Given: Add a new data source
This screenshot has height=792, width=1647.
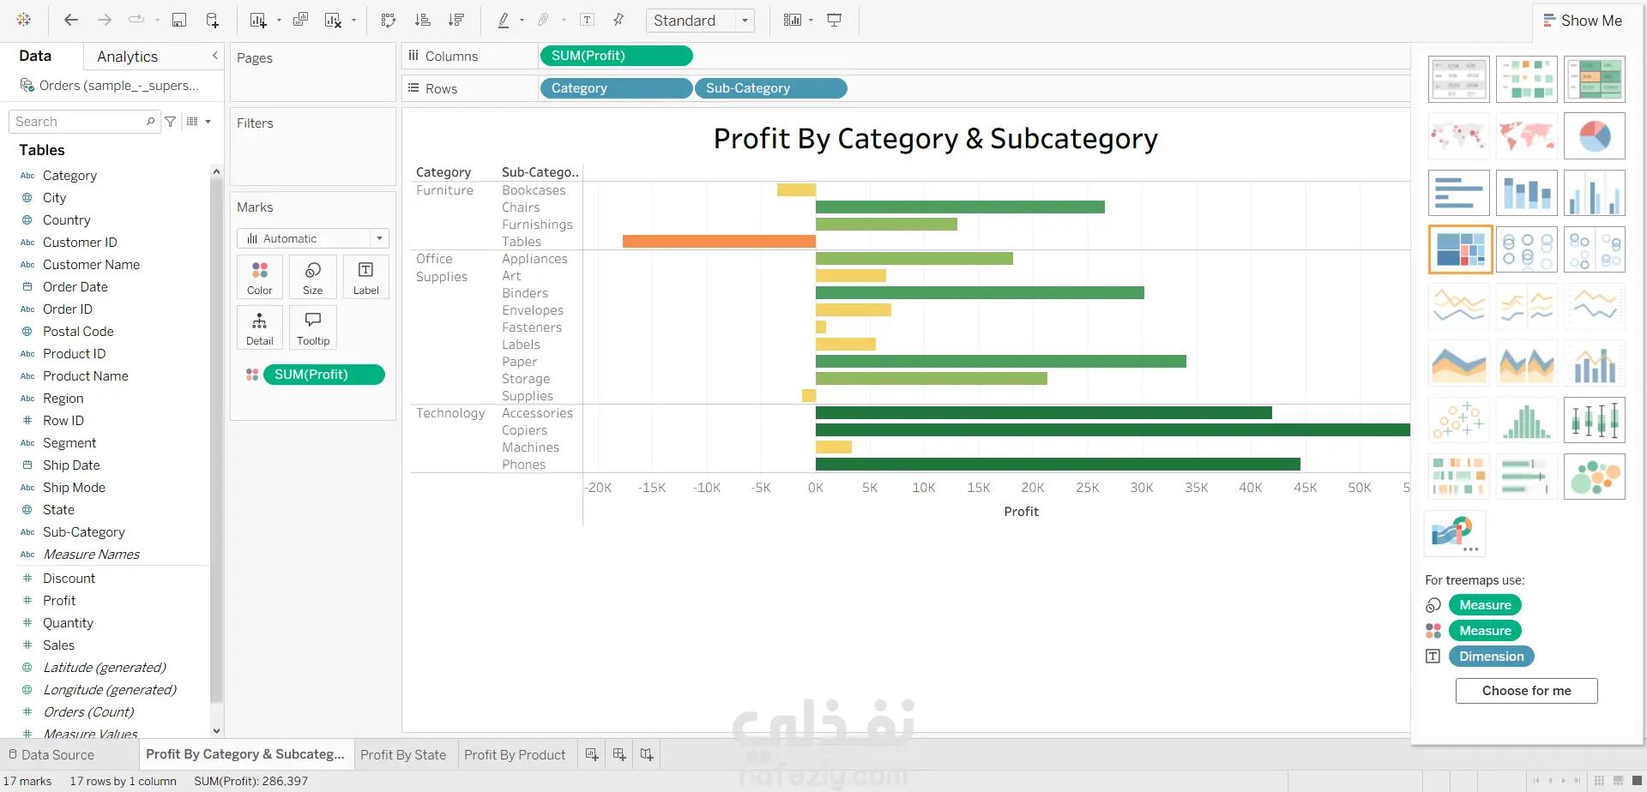Looking at the screenshot, I should tap(212, 20).
